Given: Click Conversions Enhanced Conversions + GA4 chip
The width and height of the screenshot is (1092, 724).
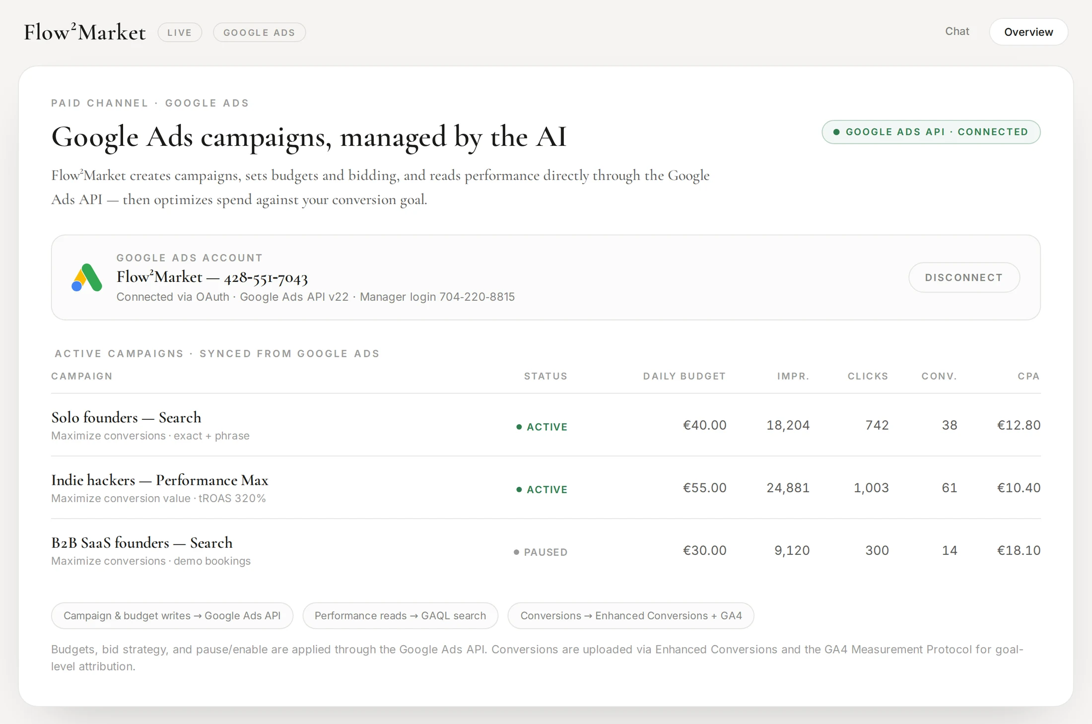Looking at the screenshot, I should tap(631, 616).
